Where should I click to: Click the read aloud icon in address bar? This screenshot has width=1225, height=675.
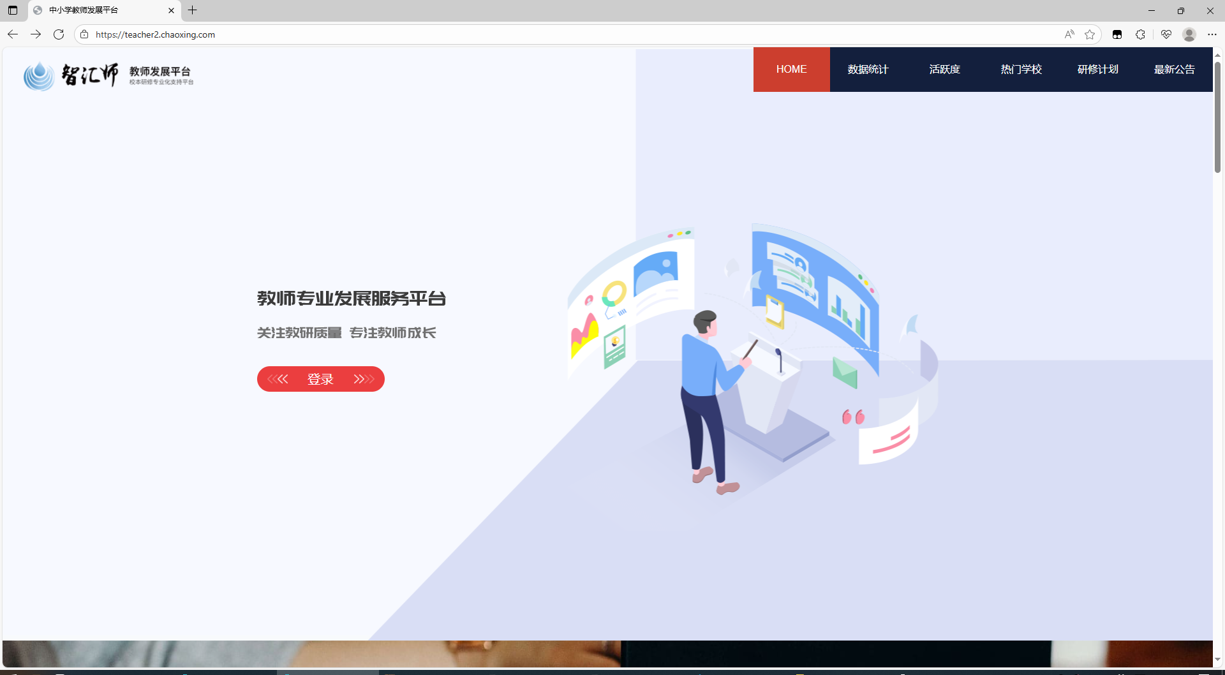1069,34
